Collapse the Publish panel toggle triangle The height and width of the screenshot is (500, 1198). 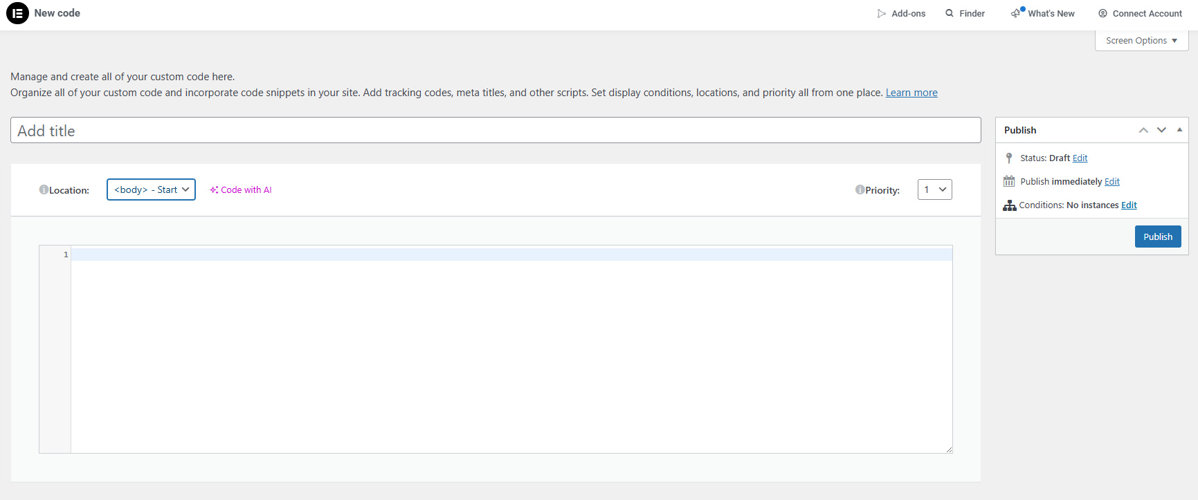click(1179, 130)
